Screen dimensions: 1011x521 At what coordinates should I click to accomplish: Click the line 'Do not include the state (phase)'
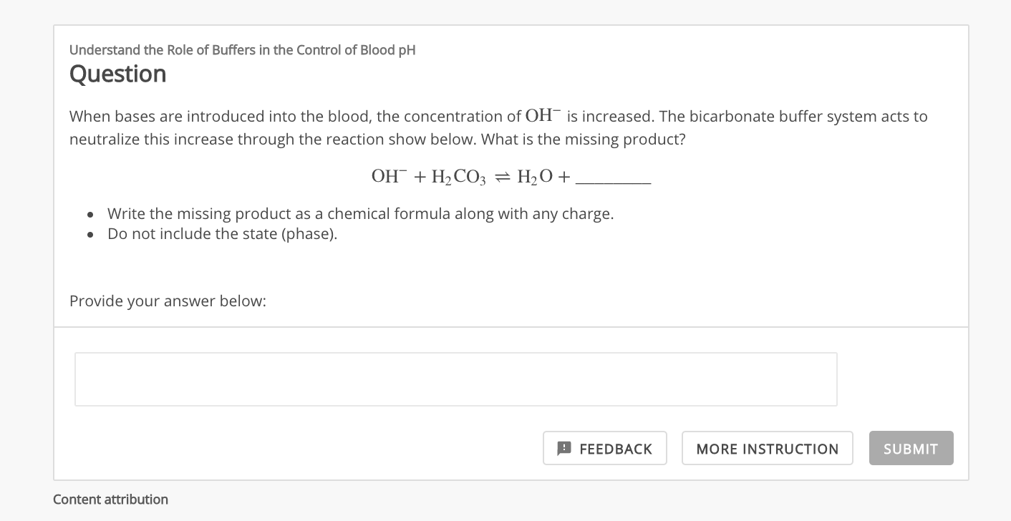point(222,234)
